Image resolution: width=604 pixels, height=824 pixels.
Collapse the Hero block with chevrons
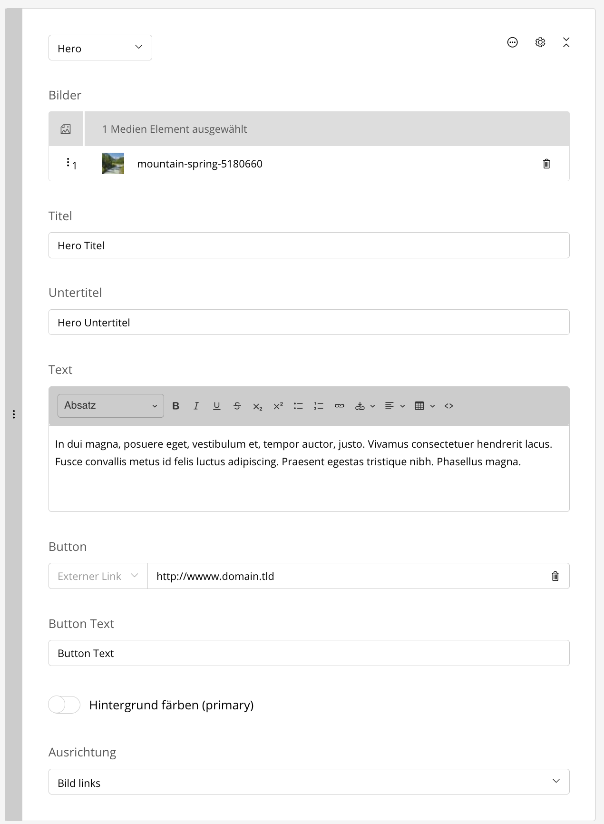coord(566,42)
